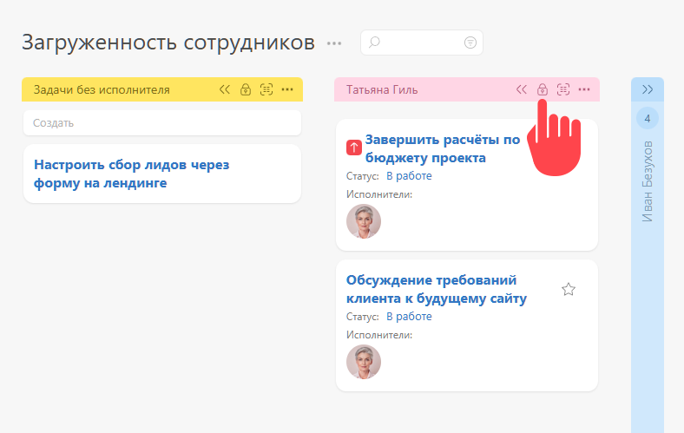Change status В работе of Обсуждение требований task
684x433 pixels.
[409, 316]
